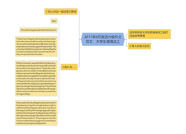The height and width of the screenshot is (134, 186).
Task: Select the '范文:' node
Action: click(54, 21)
